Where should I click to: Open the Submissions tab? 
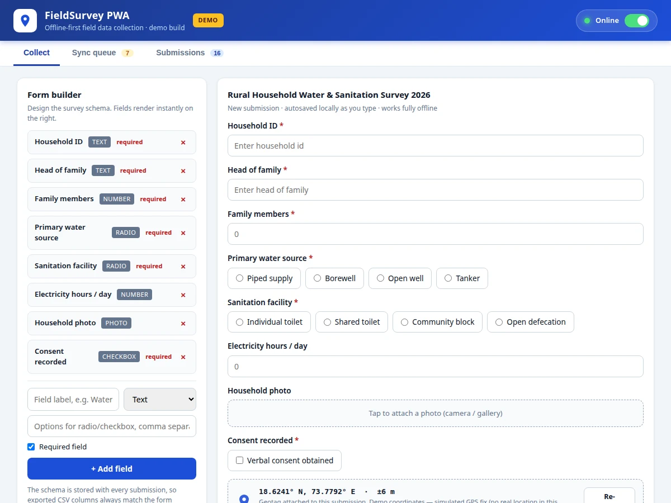pyautogui.click(x=190, y=53)
